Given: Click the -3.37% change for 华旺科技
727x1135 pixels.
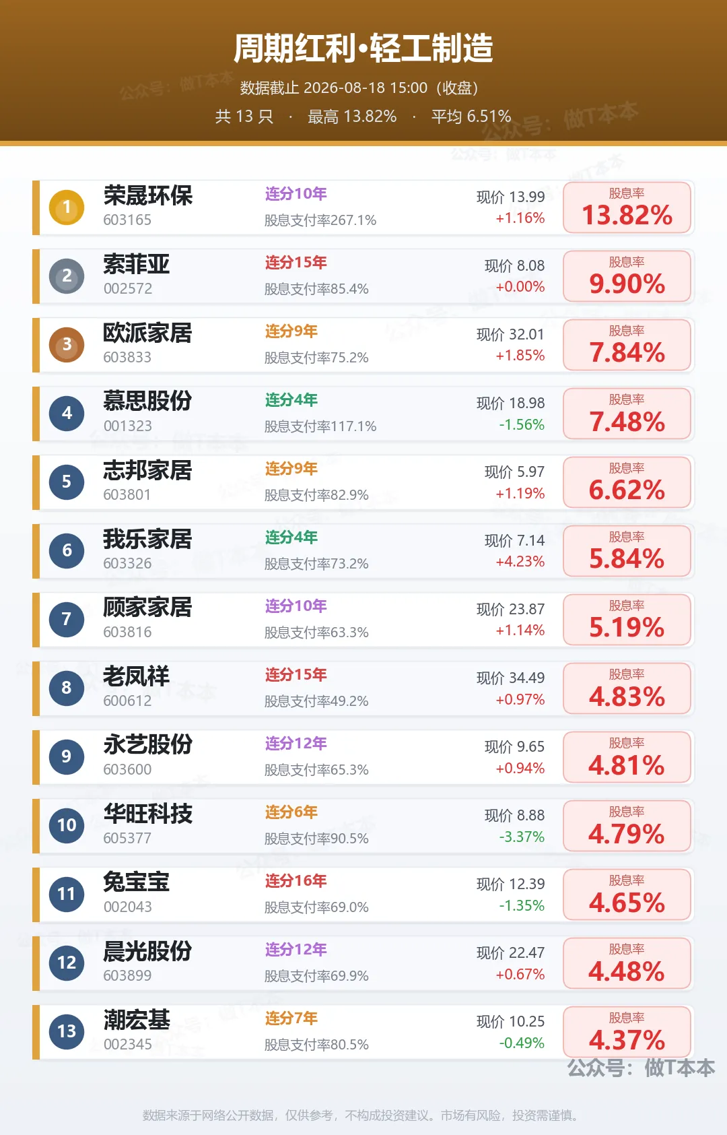Looking at the screenshot, I should pos(522,837).
